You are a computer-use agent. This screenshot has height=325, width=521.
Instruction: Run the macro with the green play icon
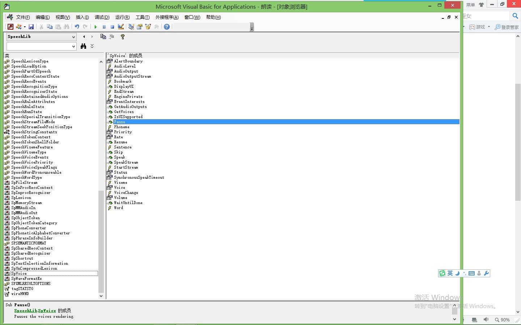tap(96, 27)
